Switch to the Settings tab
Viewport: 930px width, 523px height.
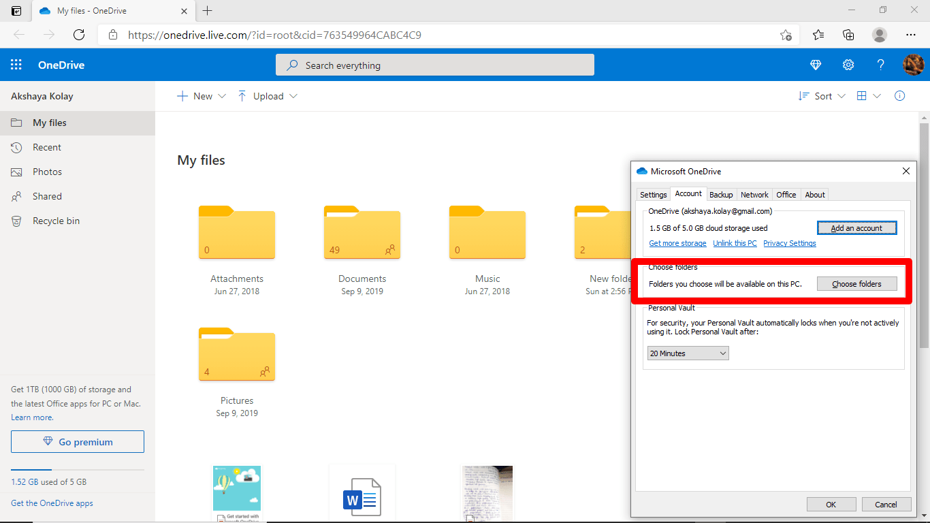coord(653,195)
